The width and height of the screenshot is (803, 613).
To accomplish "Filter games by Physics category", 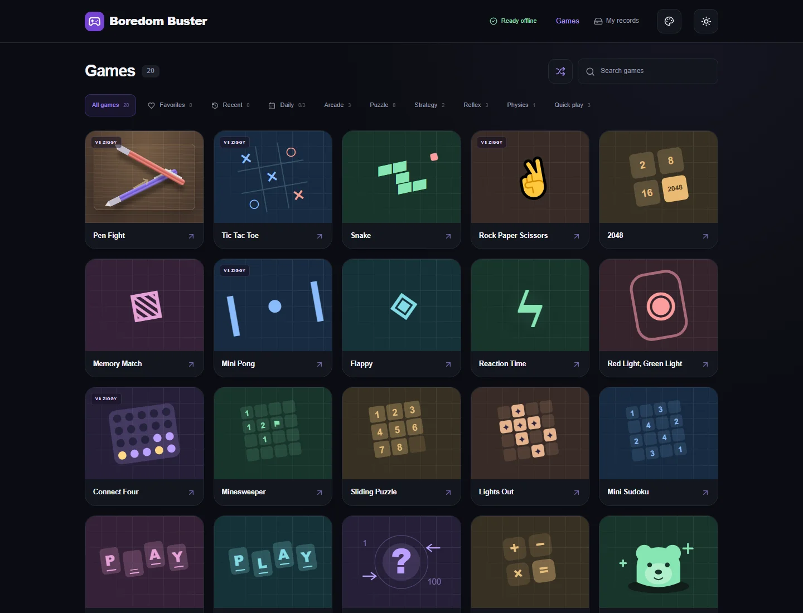I will pos(521,105).
